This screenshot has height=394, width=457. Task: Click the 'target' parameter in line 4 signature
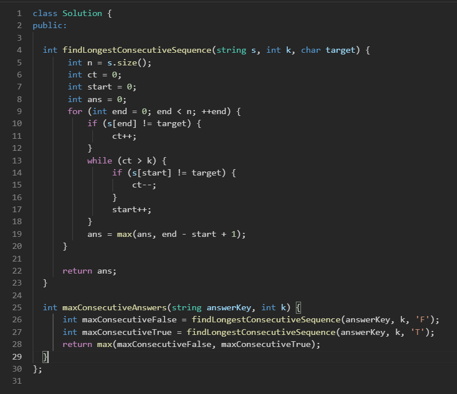point(341,50)
